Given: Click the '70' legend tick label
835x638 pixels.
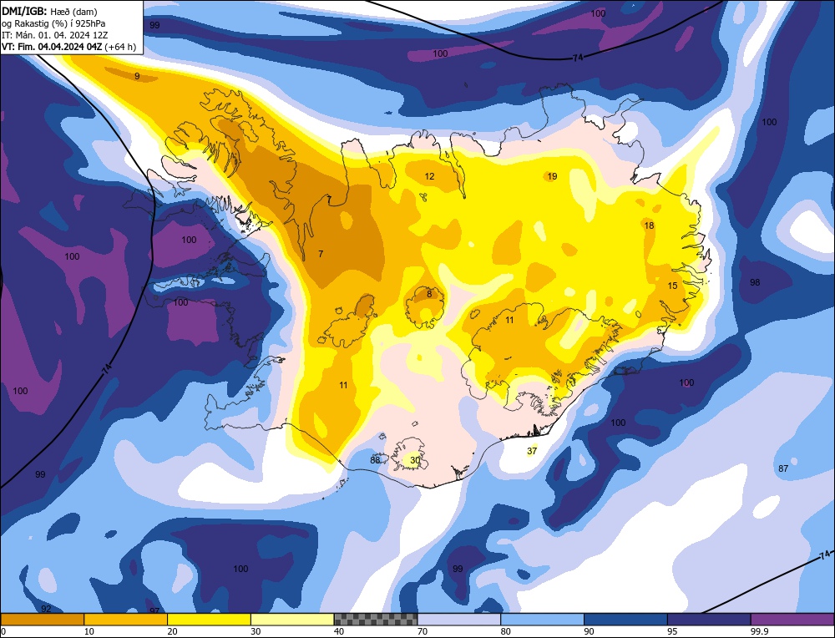Looking at the screenshot, I should pos(423,632).
